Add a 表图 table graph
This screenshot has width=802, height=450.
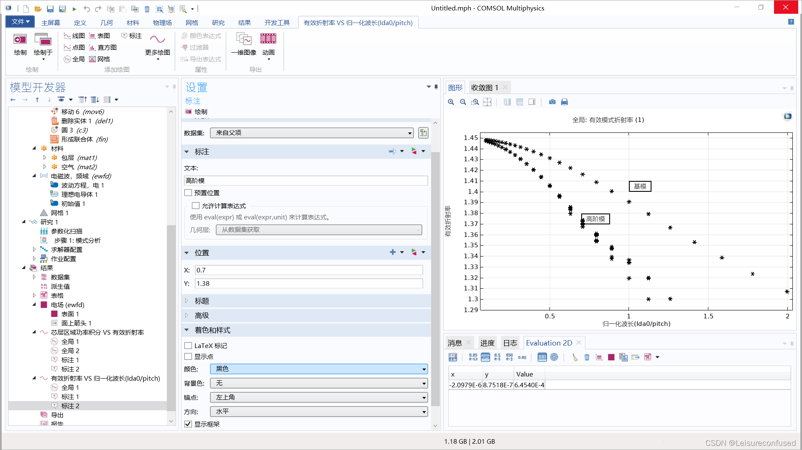tap(100, 36)
